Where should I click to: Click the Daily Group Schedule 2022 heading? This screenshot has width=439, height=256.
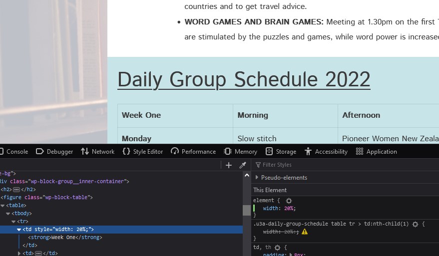(x=244, y=79)
